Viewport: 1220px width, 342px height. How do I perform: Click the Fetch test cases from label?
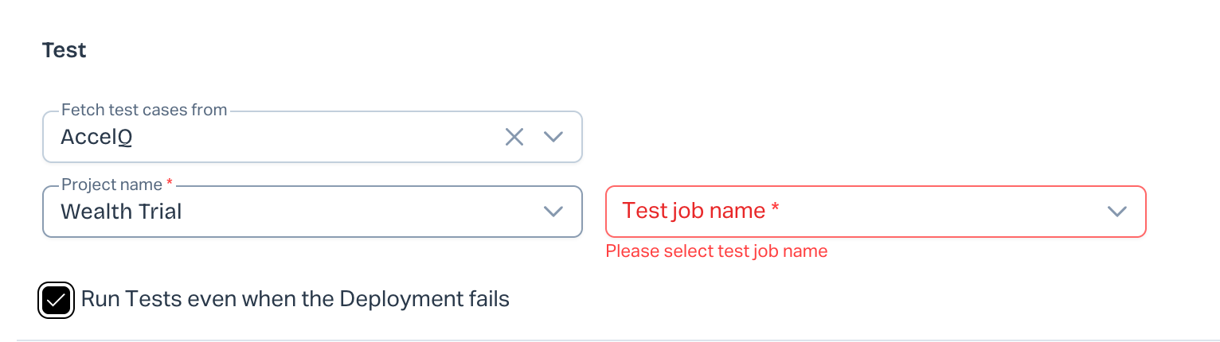coord(144,110)
